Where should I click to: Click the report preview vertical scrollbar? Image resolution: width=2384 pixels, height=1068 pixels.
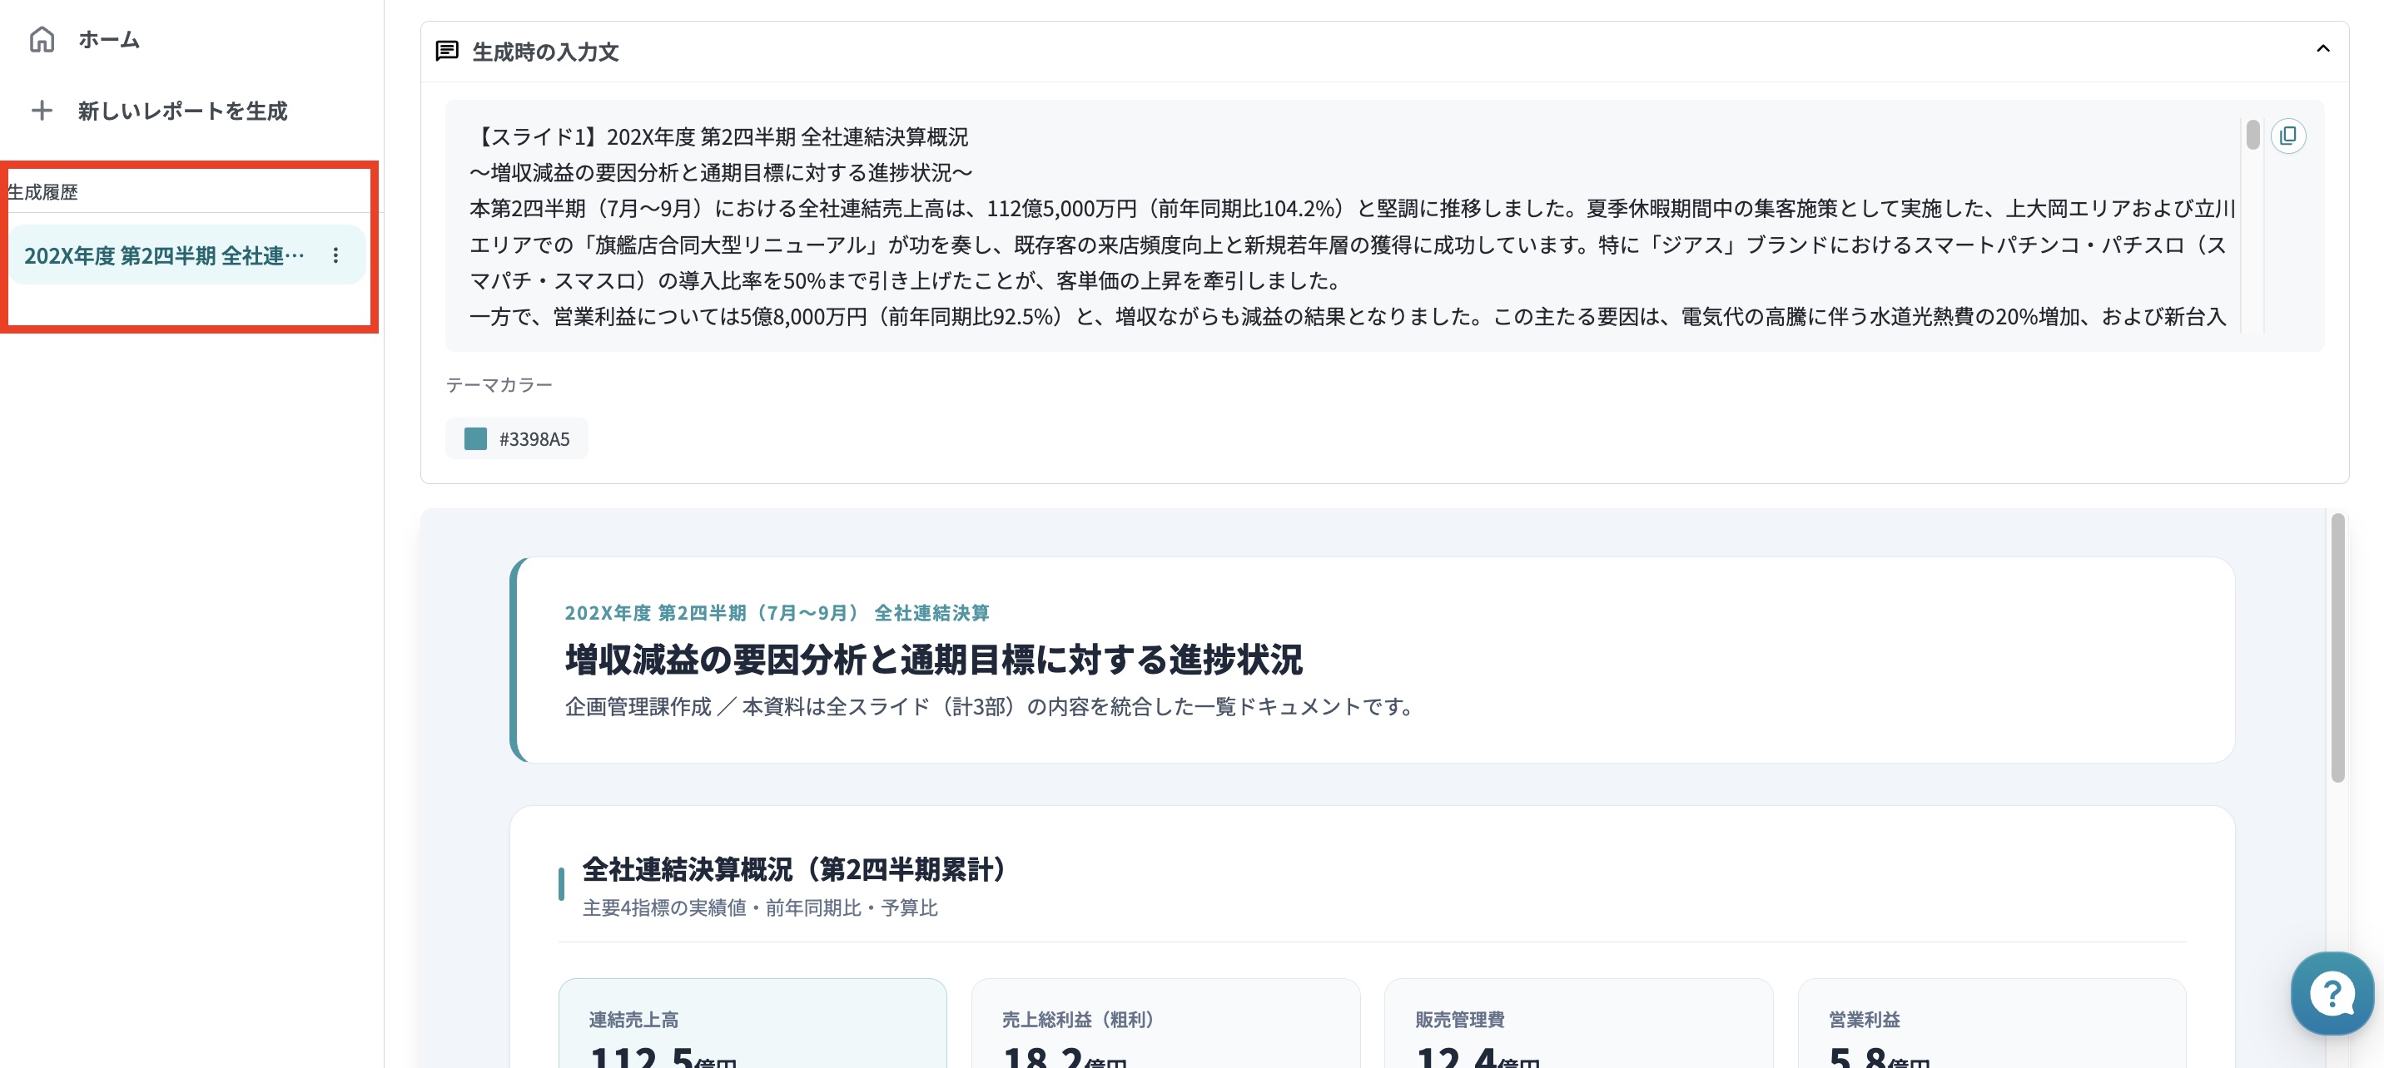click(2337, 648)
